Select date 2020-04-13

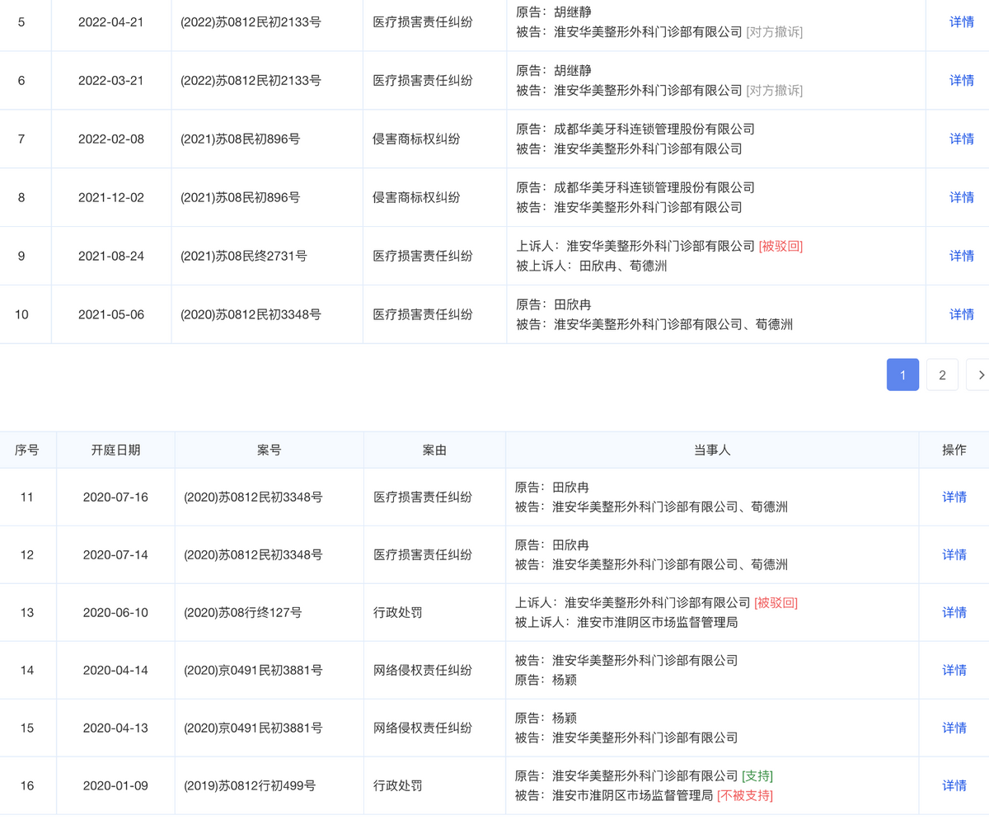pos(115,728)
